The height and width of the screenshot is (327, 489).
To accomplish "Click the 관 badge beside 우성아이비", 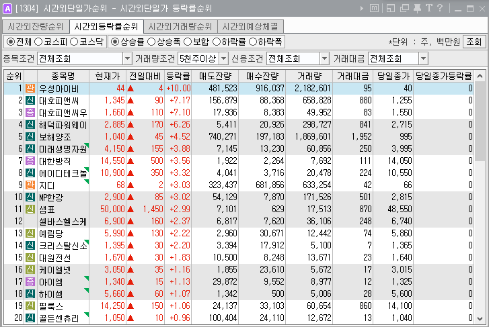I will (x=30, y=89).
